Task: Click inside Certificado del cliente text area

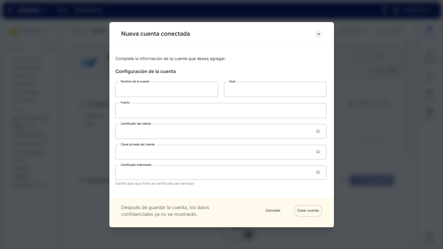Action: (x=214, y=132)
